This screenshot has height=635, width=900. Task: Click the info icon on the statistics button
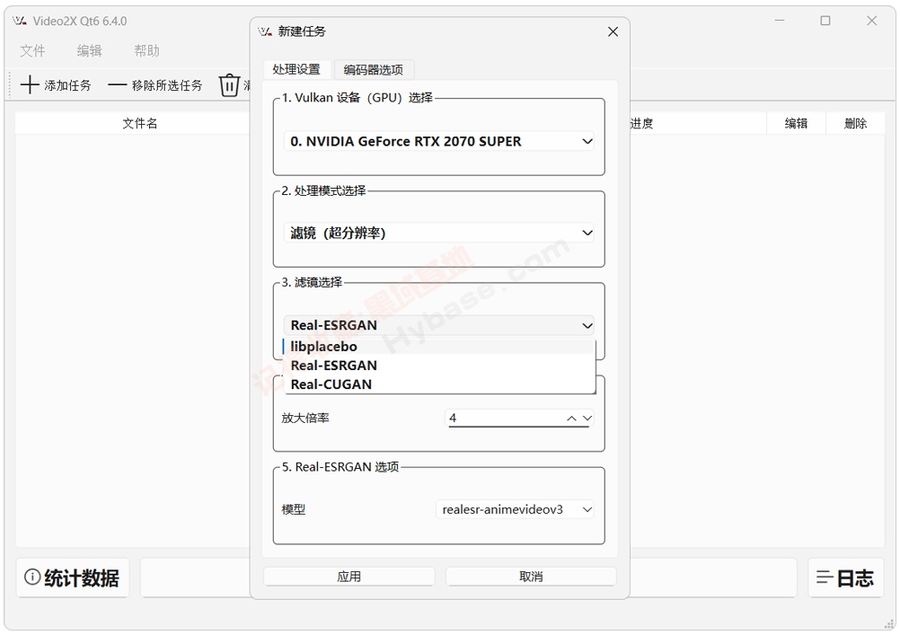32,577
